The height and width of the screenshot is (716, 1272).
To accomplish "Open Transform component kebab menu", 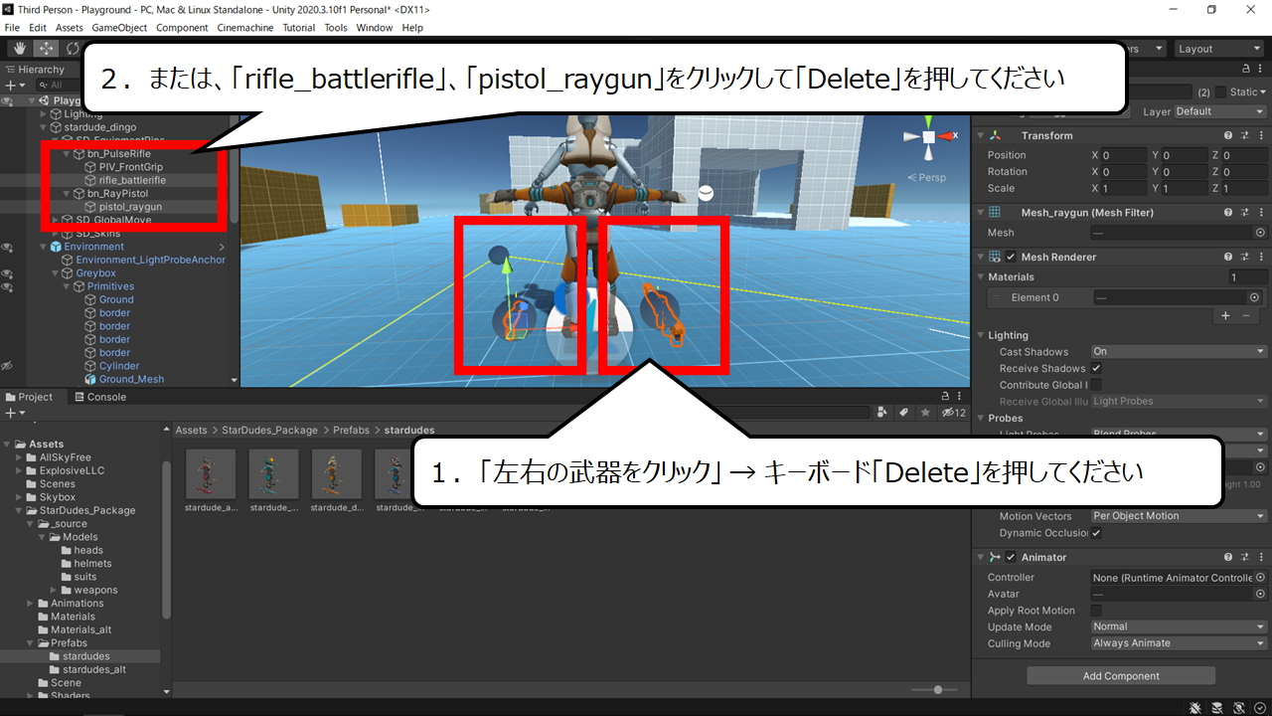I will coord(1261,135).
